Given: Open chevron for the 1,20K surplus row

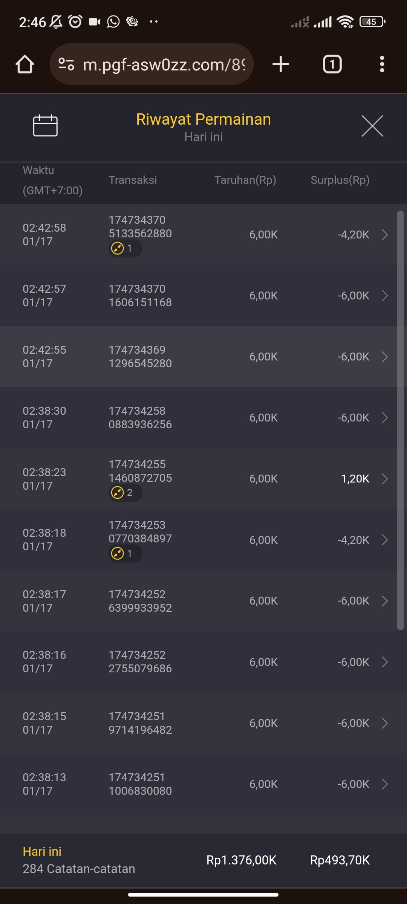Looking at the screenshot, I should [x=384, y=479].
